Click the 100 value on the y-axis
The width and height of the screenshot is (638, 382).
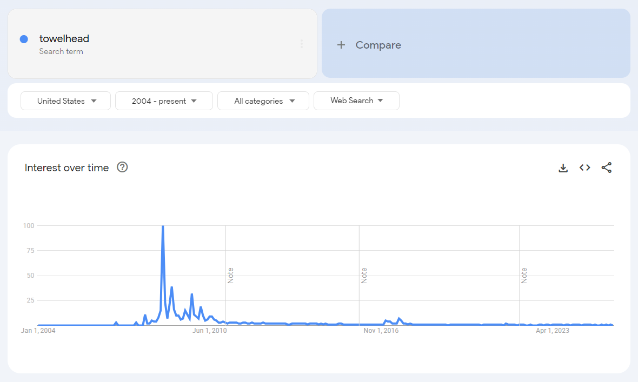point(29,226)
